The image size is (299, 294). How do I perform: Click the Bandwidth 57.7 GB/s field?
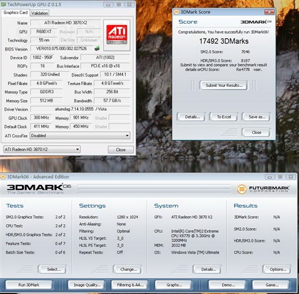coord(112,100)
